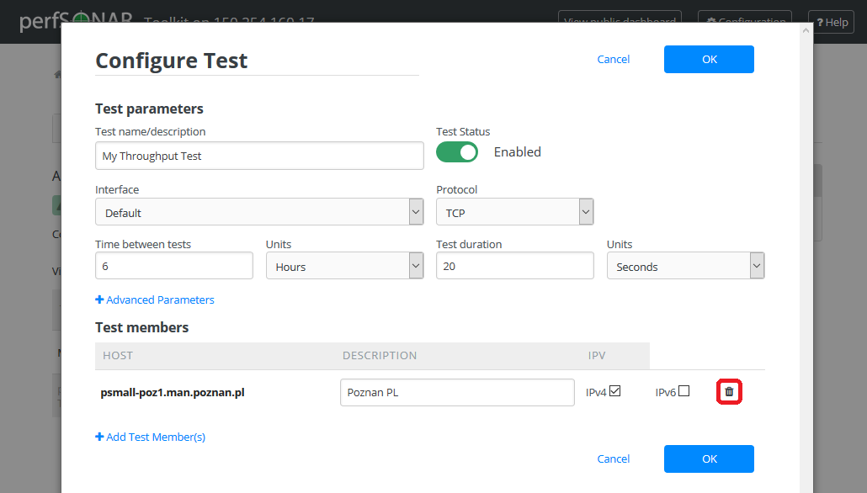Image resolution: width=867 pixels, height=493 pixels.
Task: Open the Seconds units dropdown
Action: tap(686, 266)
